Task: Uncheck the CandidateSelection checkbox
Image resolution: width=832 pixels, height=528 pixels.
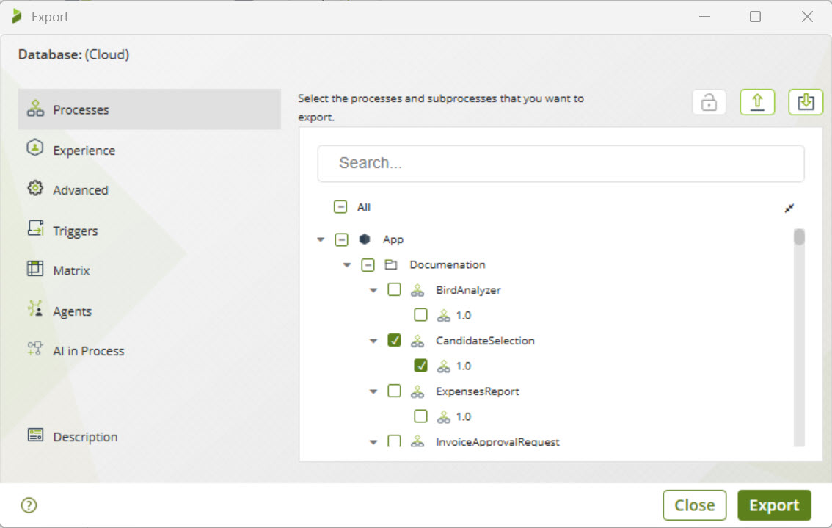Action: click(394, 340)
